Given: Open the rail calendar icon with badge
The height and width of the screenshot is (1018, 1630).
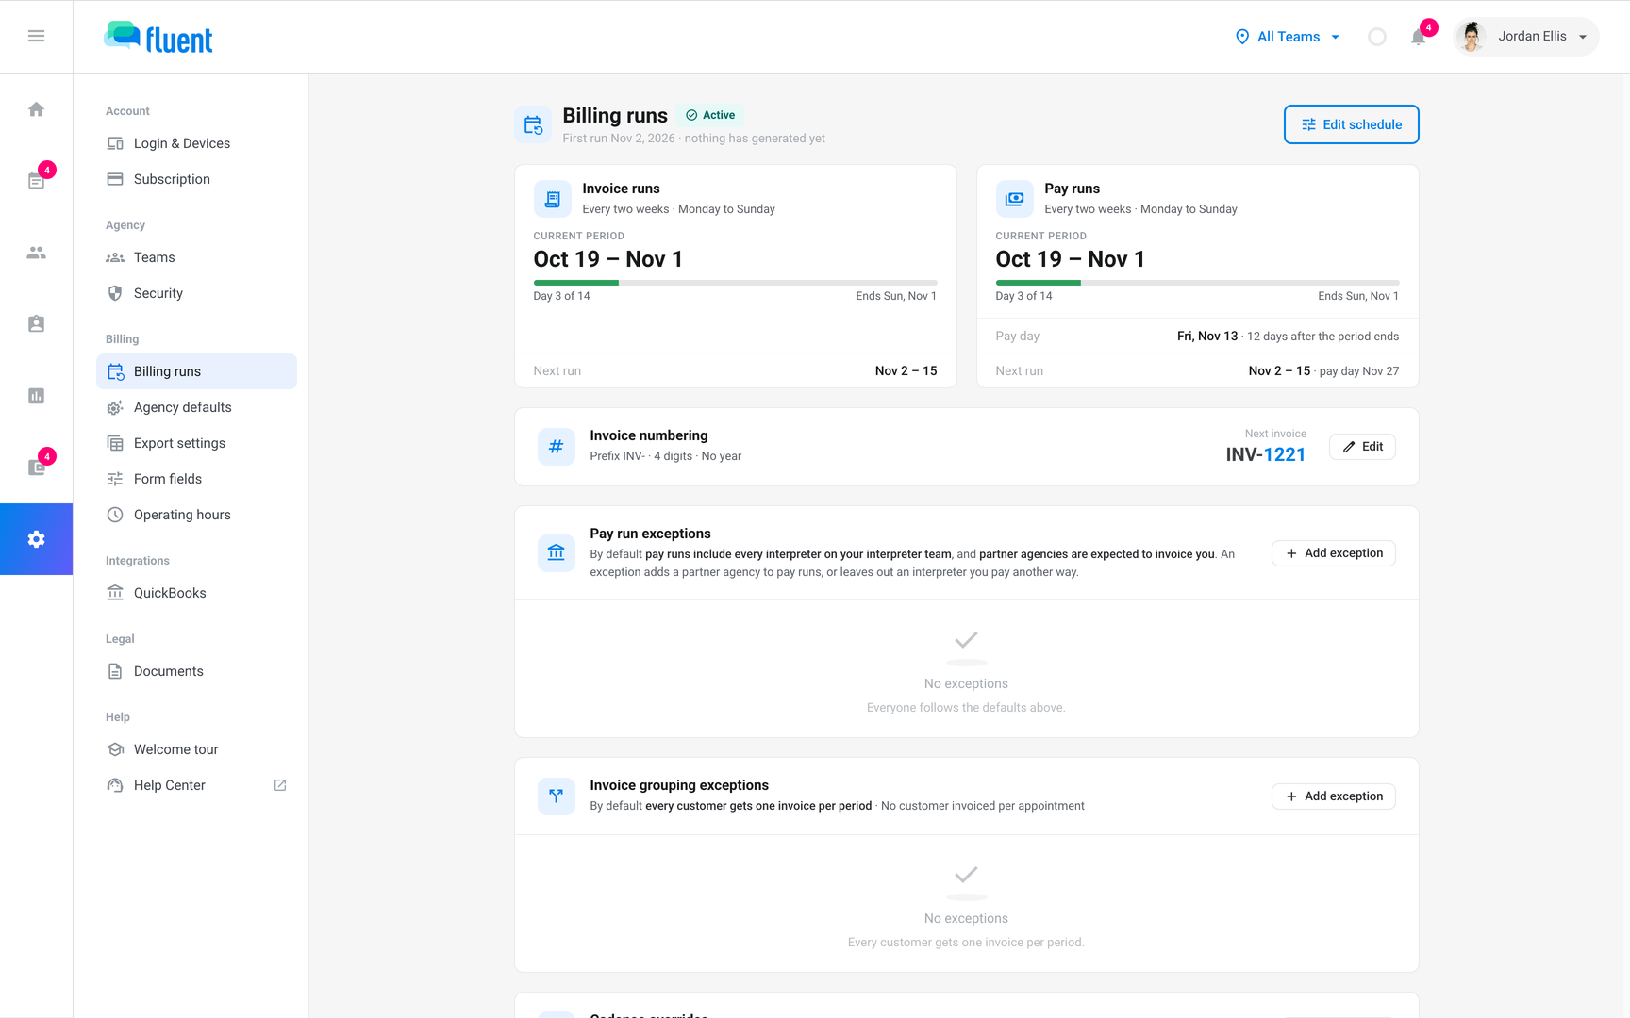Looking at the screenshot, I should pos(36,181).
